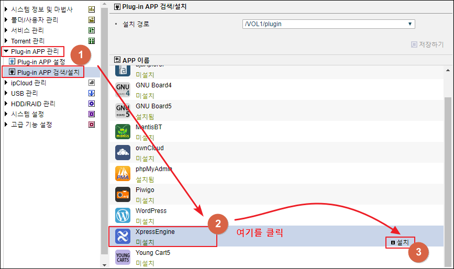Click the system info and wizard sidebar icon
The width and height of the screenshot is (454, 269).
[92, 9]
